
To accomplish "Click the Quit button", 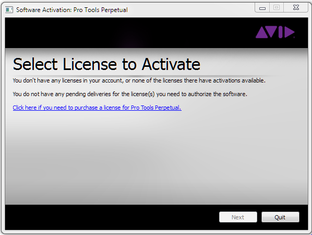I will pyautogui.click(x=280, y=217).
